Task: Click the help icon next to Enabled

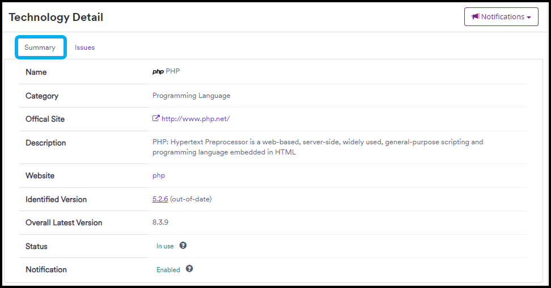Action: coord(189,269)
